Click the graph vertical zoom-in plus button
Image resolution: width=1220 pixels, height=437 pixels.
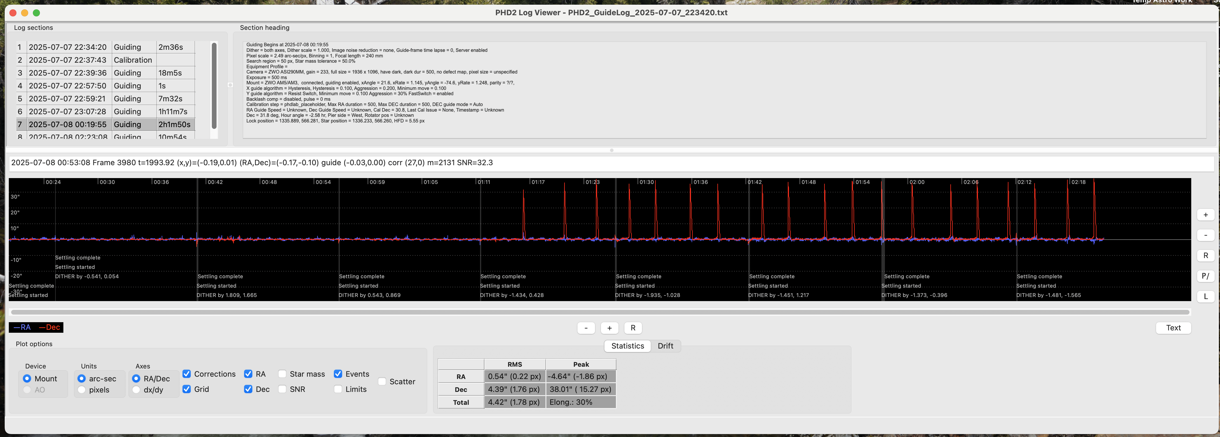[x=1205, y=215]
